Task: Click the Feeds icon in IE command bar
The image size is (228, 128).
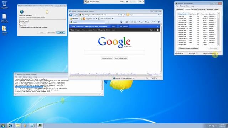Action: click(126, 22)
